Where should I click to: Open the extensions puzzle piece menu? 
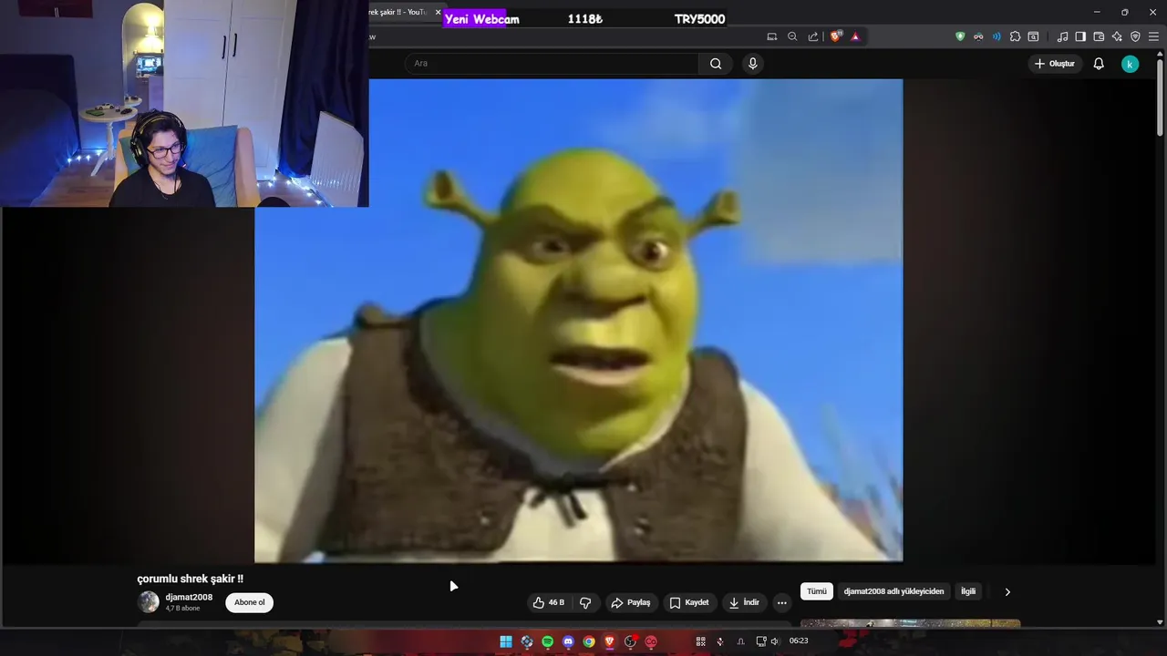point(1015,36)
